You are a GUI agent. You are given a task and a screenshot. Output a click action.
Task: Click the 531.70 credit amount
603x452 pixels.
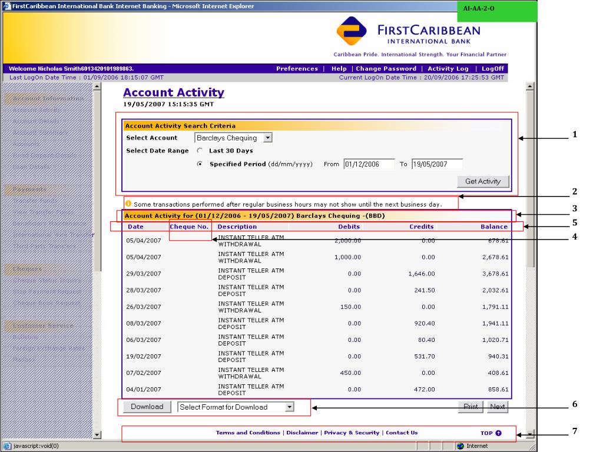tap(425, 356)
